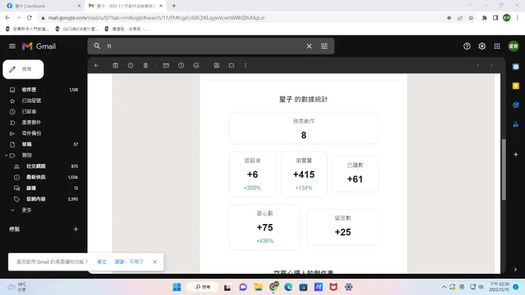
Task: Open the GICS bookmark
Action: click(x=77, y=29)
